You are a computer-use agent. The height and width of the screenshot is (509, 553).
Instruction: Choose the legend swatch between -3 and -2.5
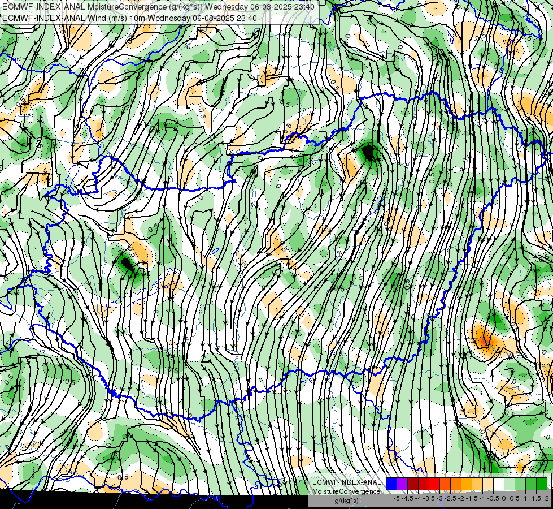coord(445,484)
